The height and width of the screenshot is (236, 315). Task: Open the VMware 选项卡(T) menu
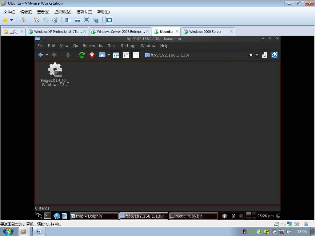84,12
